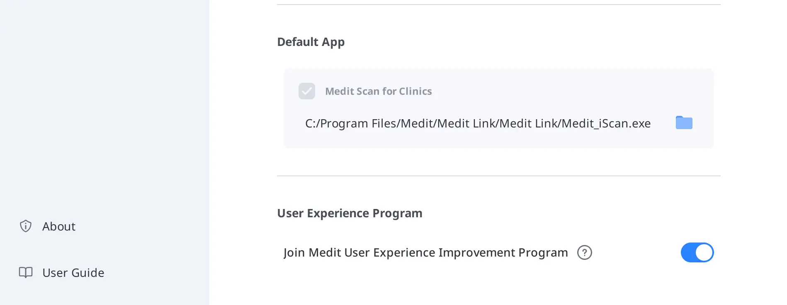Disable Join Medit User Experience Improvement Program
This screenshot has width=787, height=305.
point(697,252)
